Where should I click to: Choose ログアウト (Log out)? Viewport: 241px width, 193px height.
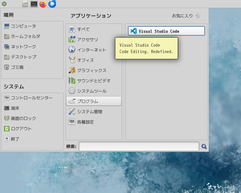[x=32, y=129]
